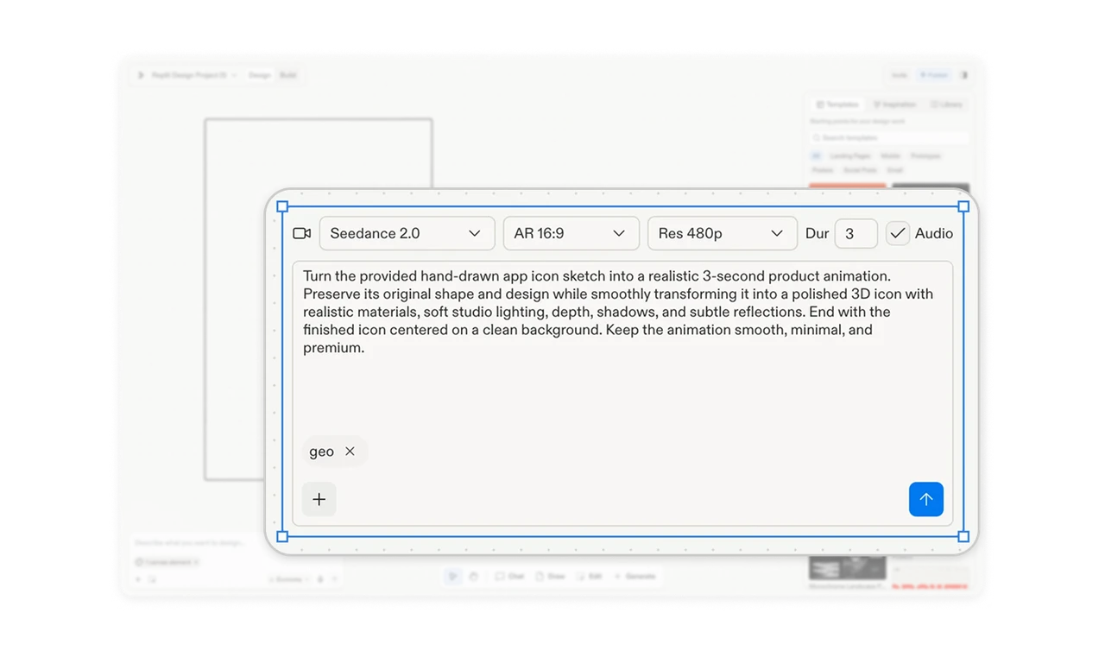The width and height of the screenshot is (1105, 651).
Task: Remove the geo attachment chip
Action: click(350, 451)
